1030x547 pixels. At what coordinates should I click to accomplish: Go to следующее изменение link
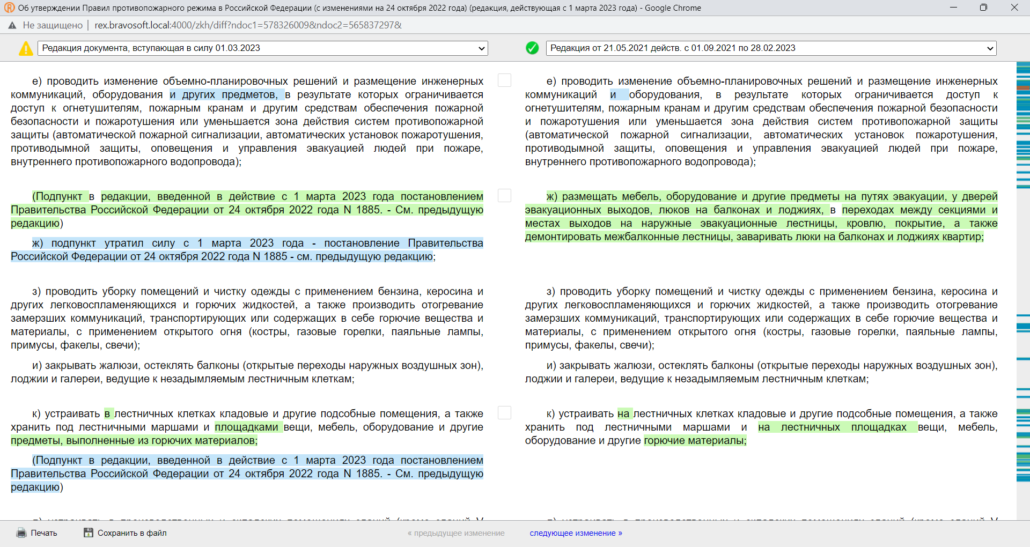coord(576,533)
